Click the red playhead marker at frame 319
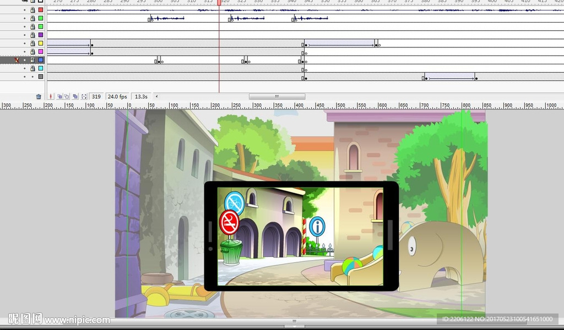 coord(219,2)
